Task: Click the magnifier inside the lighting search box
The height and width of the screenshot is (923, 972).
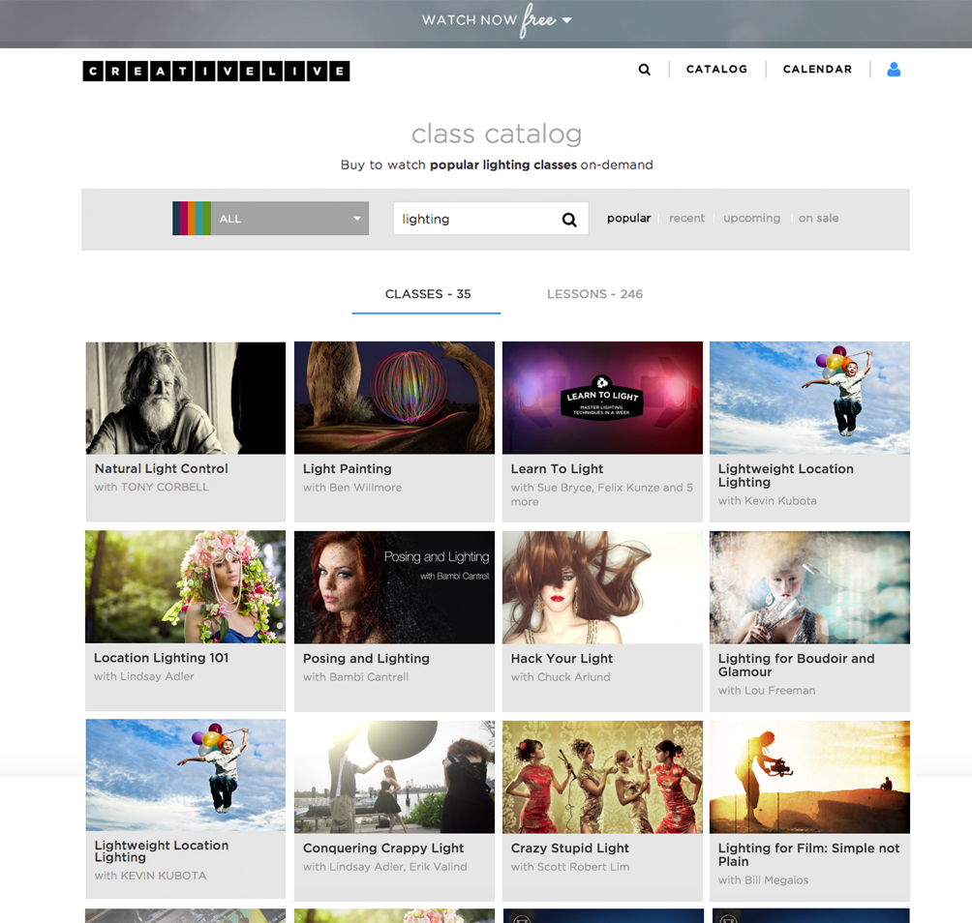Action: point(569,220)
